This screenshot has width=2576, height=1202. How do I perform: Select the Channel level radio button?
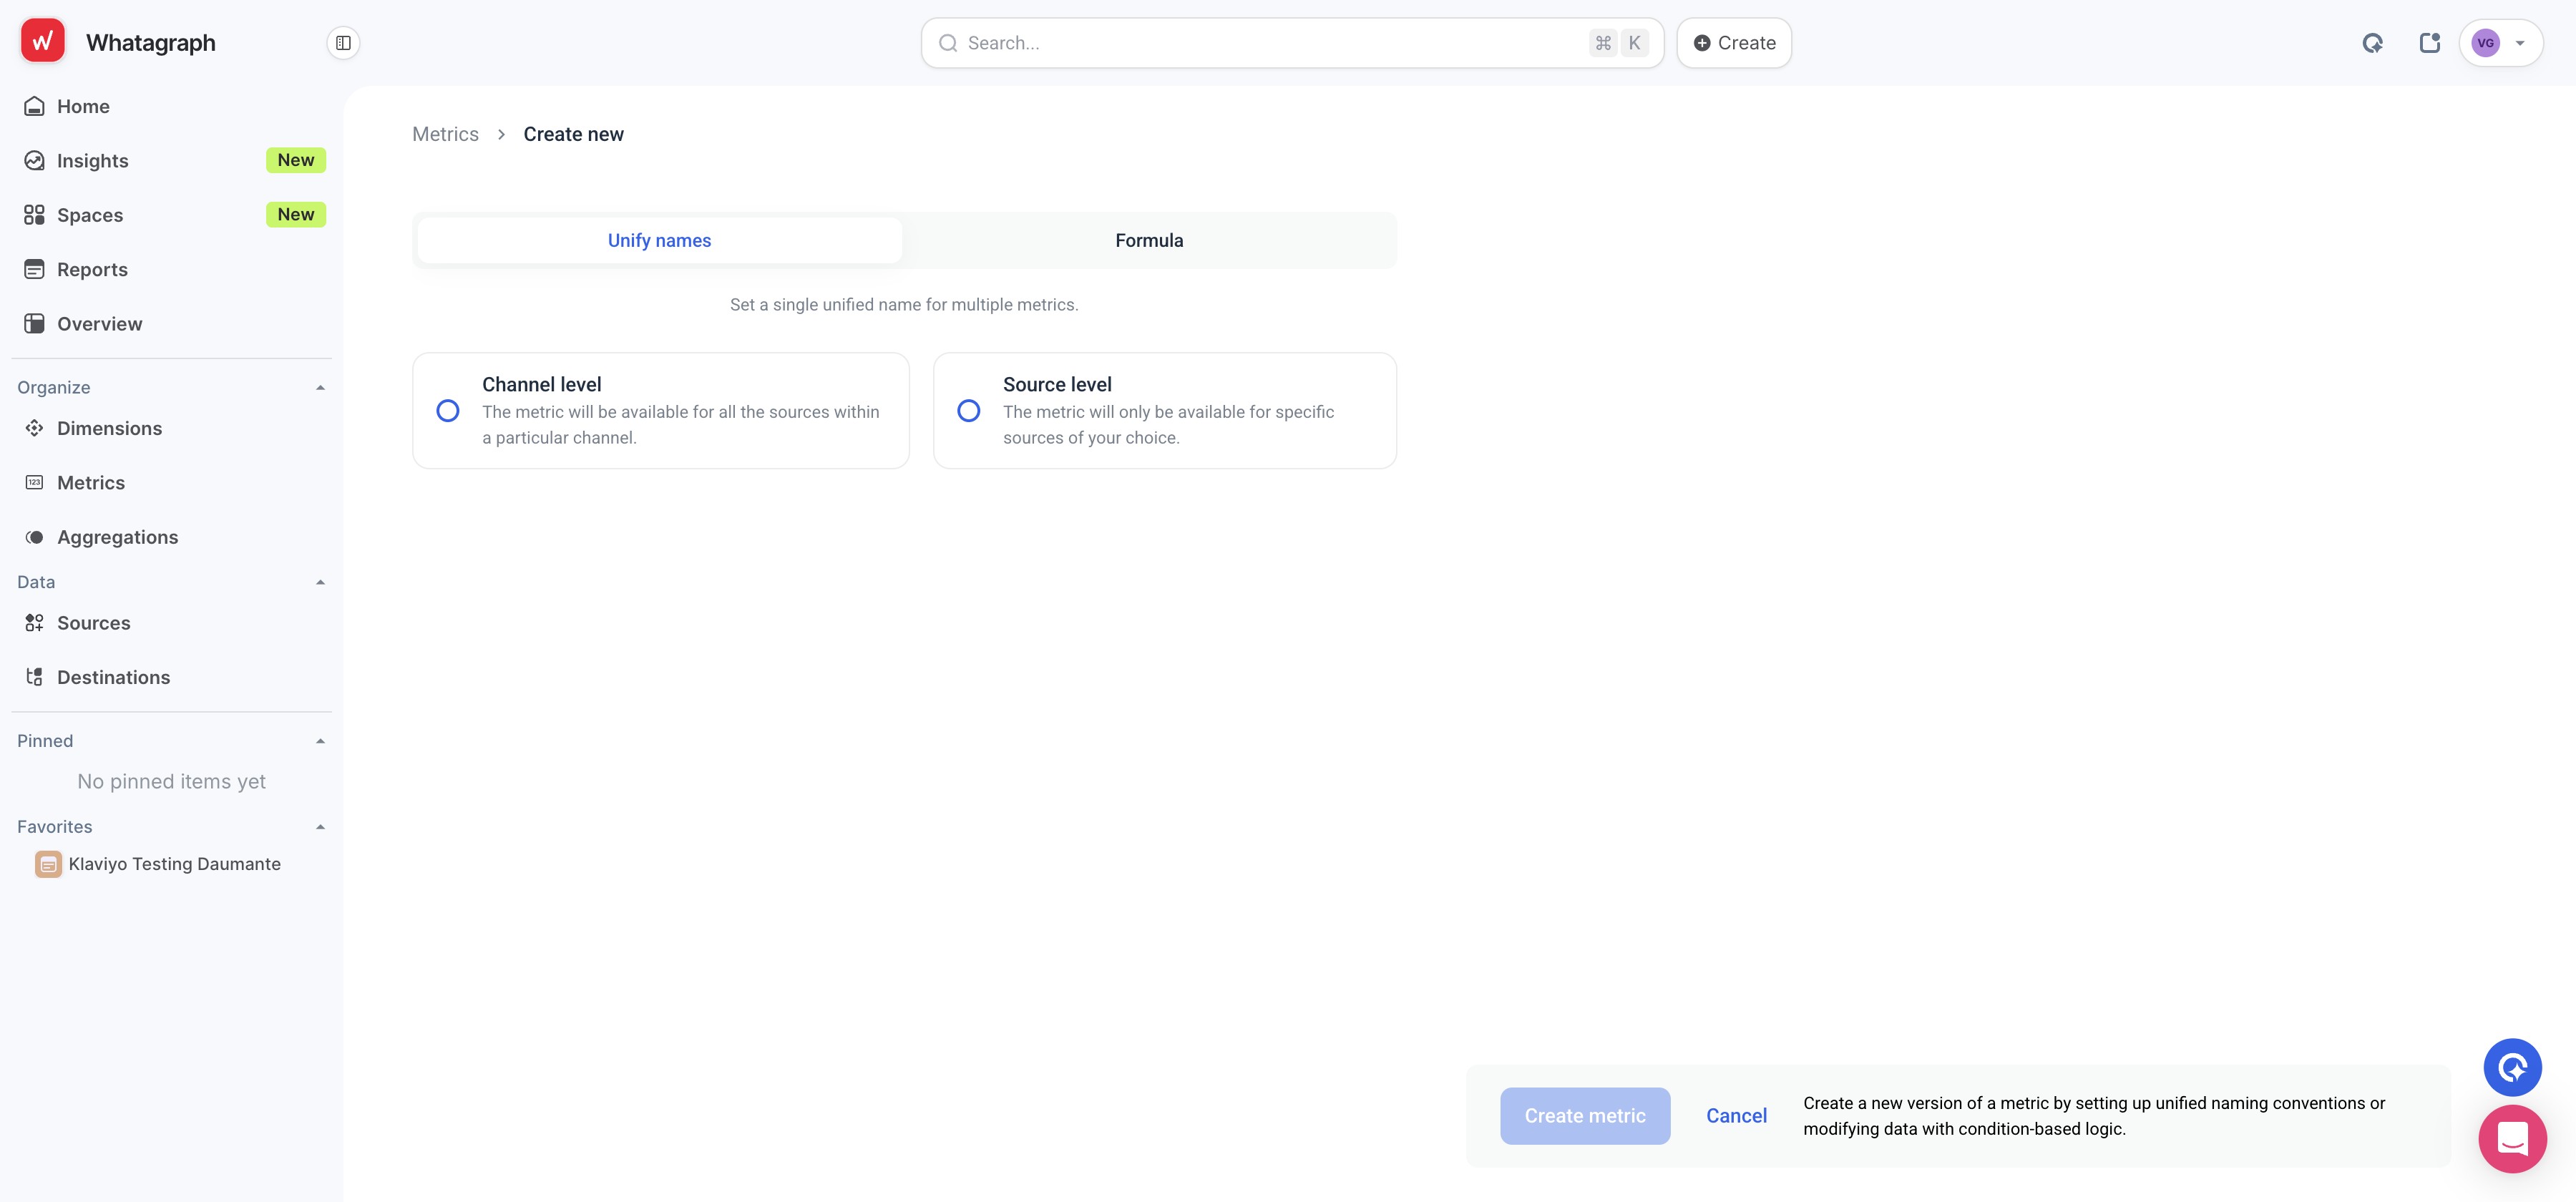pyautogui.click(x=448, y=411)
